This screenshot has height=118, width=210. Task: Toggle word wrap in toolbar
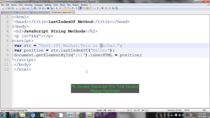pos(73,8)
